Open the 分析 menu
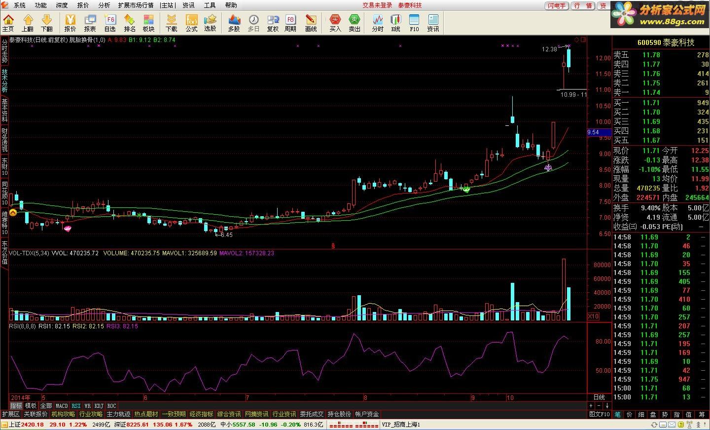This screenshot has height=430, width=710. click(x=105, y=5)
